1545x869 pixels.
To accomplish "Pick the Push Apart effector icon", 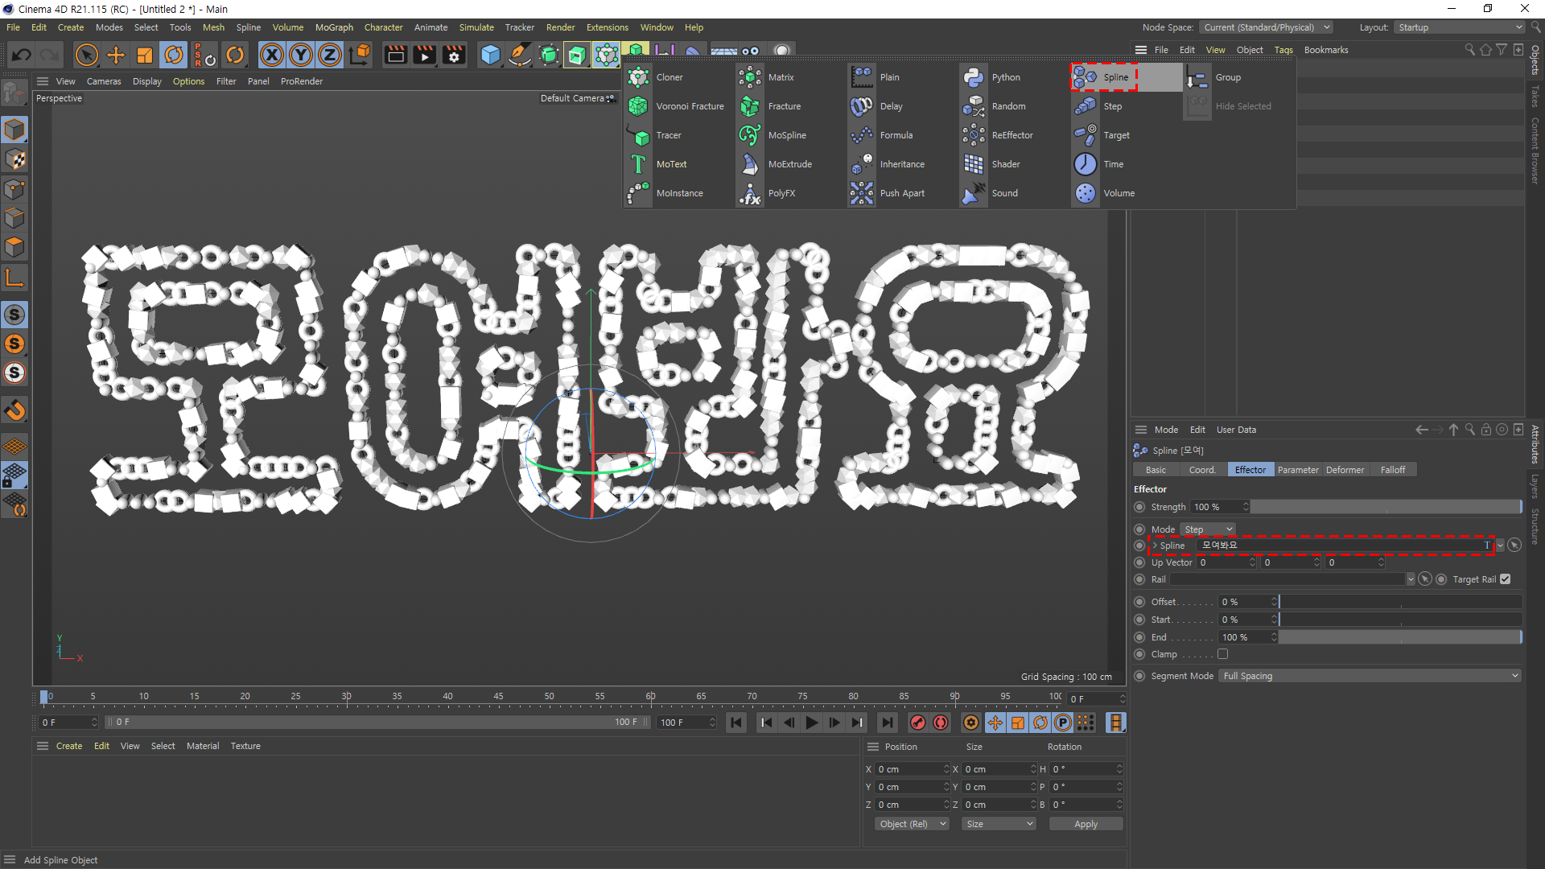I will coord(862,193).
